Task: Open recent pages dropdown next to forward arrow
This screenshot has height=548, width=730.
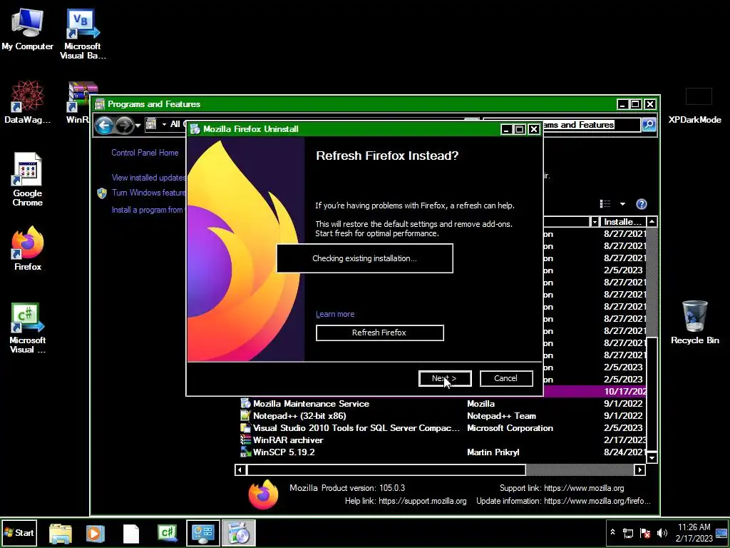Action: 138,126
